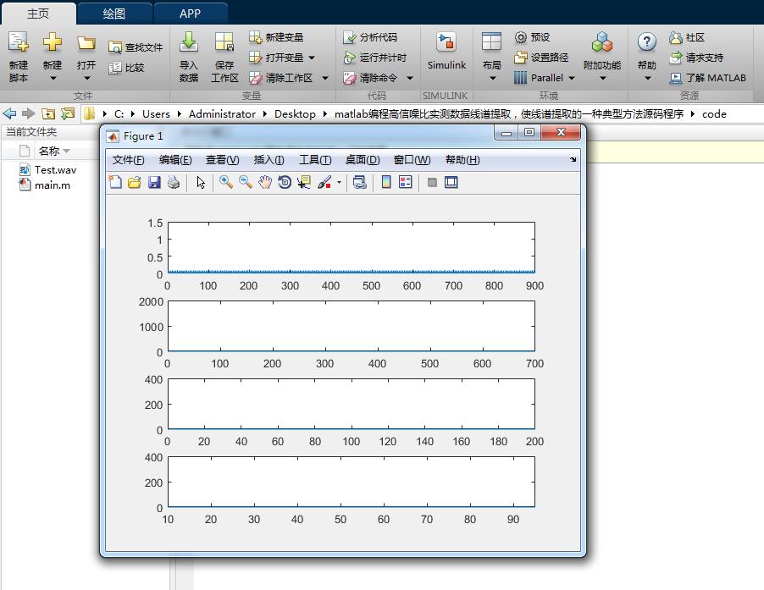
Task: Open 了解 MATLAB learning resources
Action: coord(707,78)
